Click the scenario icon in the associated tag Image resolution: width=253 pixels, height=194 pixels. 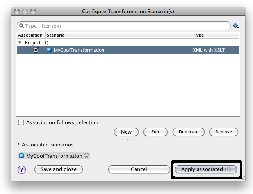click(22, 156)
